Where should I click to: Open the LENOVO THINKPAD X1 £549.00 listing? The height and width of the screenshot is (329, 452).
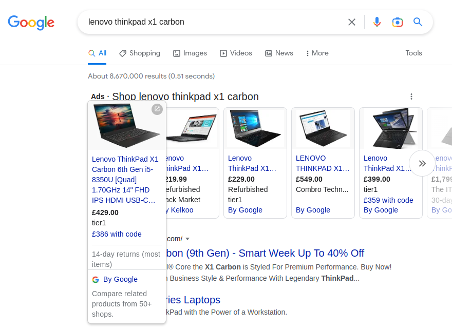tap(322, 163)
